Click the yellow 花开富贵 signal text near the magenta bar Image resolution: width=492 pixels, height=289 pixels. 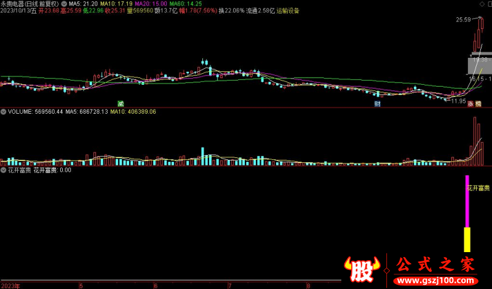point(478,188)
